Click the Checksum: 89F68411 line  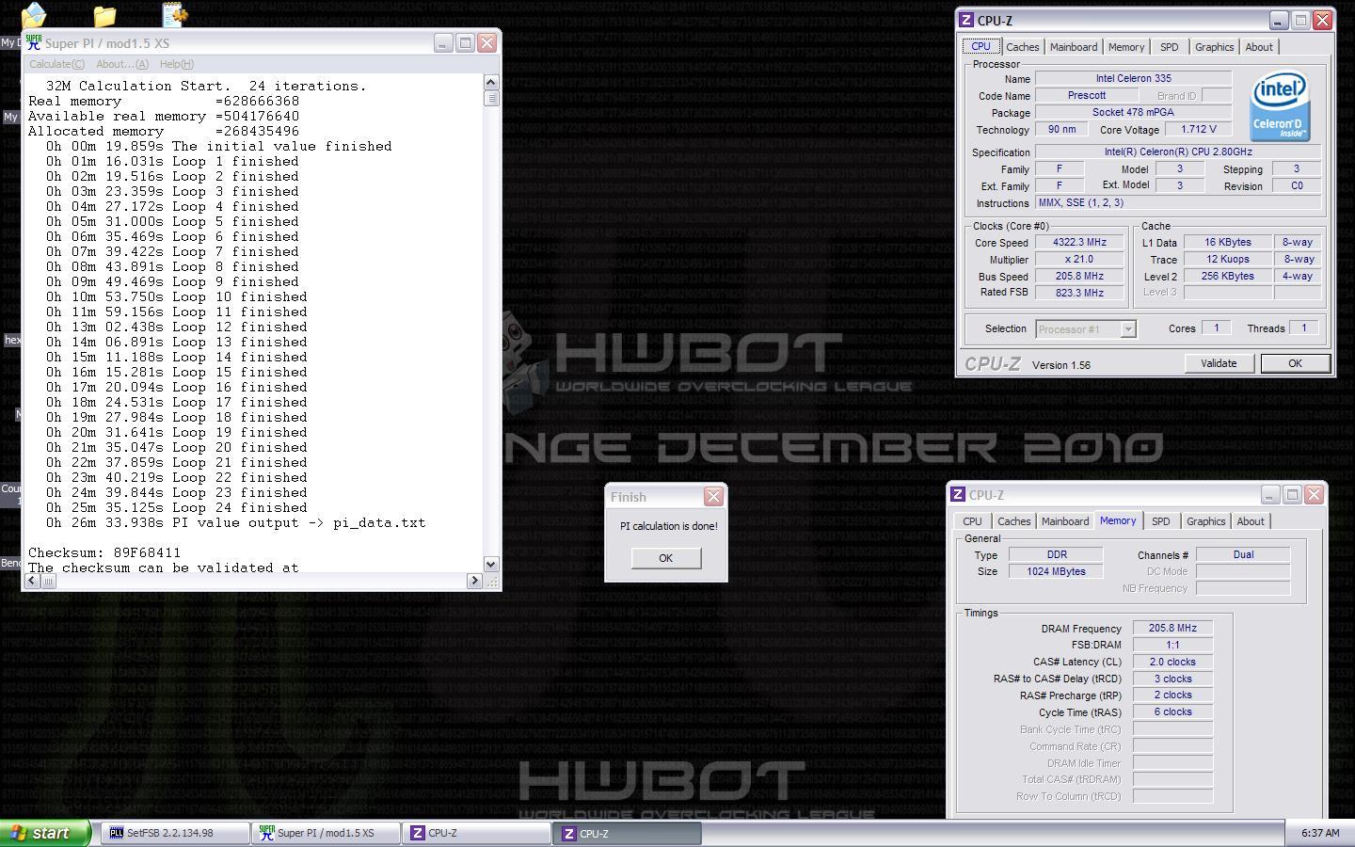coord(104,552)
